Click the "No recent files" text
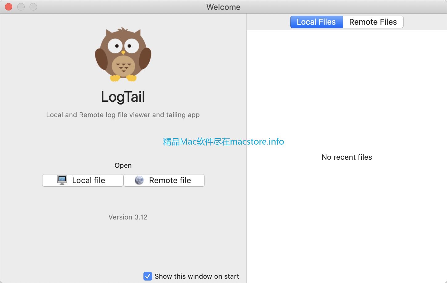 [347, 157]
